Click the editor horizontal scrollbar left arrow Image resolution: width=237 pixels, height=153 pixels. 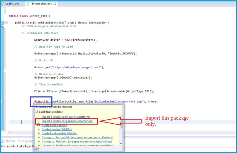tap(10, 132)
